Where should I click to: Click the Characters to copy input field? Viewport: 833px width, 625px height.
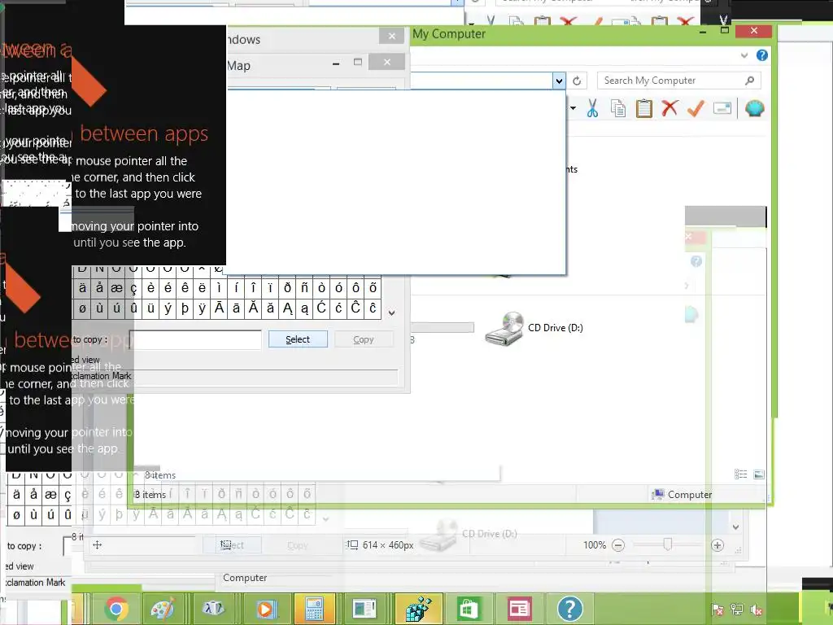pyautogui.click(x=195, y=339)
